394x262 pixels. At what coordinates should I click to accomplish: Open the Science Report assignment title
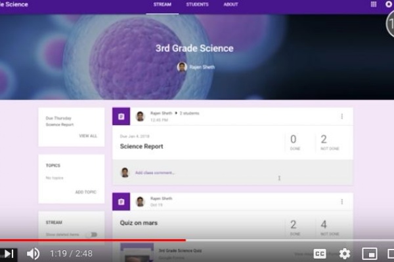141,147
